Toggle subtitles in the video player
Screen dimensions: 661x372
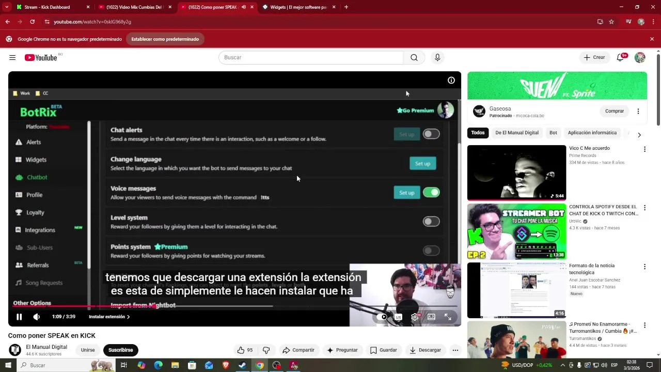click(x=398, y=317)
